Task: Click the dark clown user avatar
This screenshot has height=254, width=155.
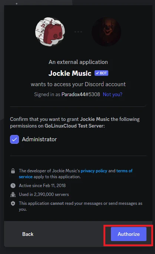Action: pos(106,32)
